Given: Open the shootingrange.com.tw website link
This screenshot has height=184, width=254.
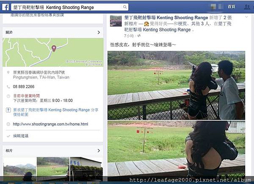Looking at the screenshot, I should pos(50,124).
